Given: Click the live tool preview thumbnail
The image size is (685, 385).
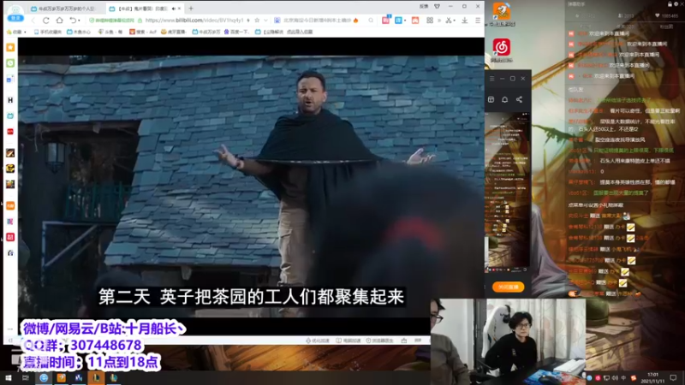Looking at the screenshot, I should pyautogui.click(x=508, y=192).
